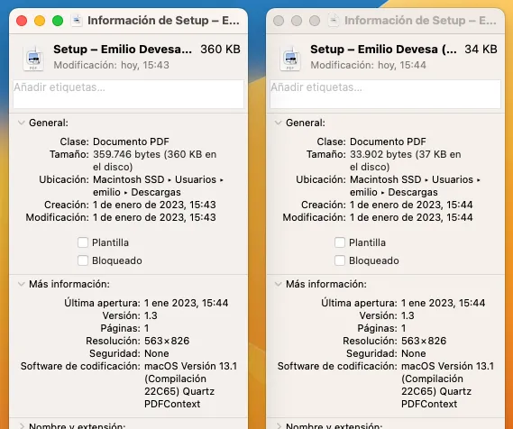Collapse Más información section in left window

coord(22,284)
